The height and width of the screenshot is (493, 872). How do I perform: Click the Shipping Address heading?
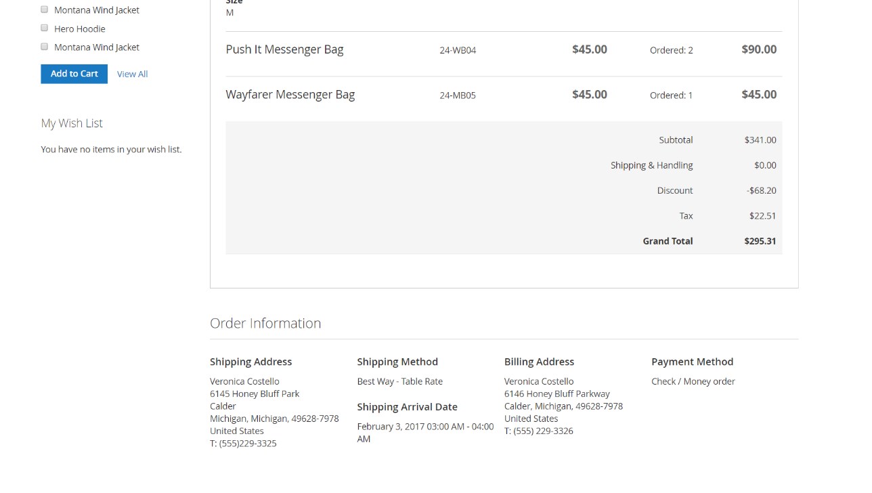point(250,362)
